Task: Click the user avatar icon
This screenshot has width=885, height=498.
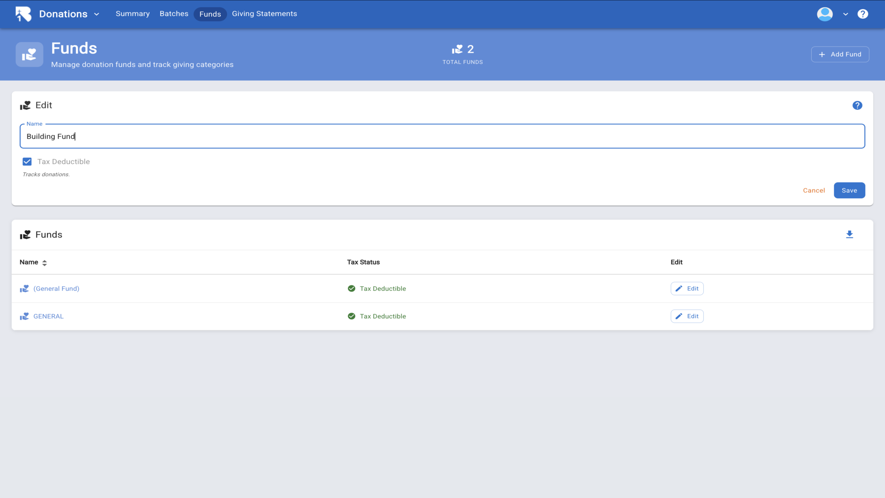Action: (824, 14)
